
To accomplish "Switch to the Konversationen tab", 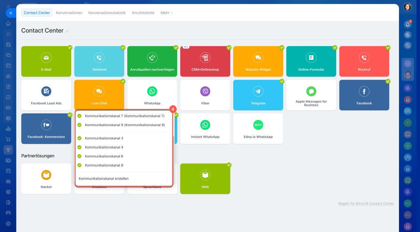I will pyautogui.click(x=69, y=13).
